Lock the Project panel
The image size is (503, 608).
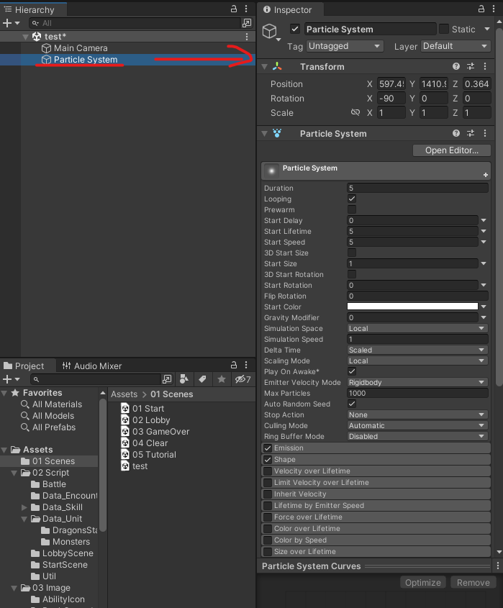[234, 365]
